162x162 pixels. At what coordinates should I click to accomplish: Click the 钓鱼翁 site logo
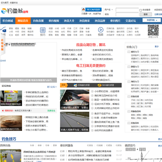pyautogui.click(x=14, y=11)
